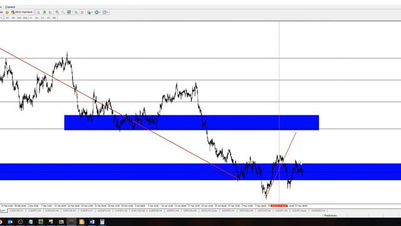Switch to the EURJPY,H1 chart tab
401x226 pixels.
click(86, 211)
